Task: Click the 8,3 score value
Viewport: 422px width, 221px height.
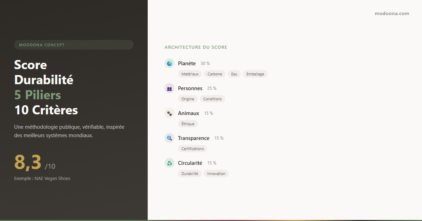Action: [x=28, y=162]
